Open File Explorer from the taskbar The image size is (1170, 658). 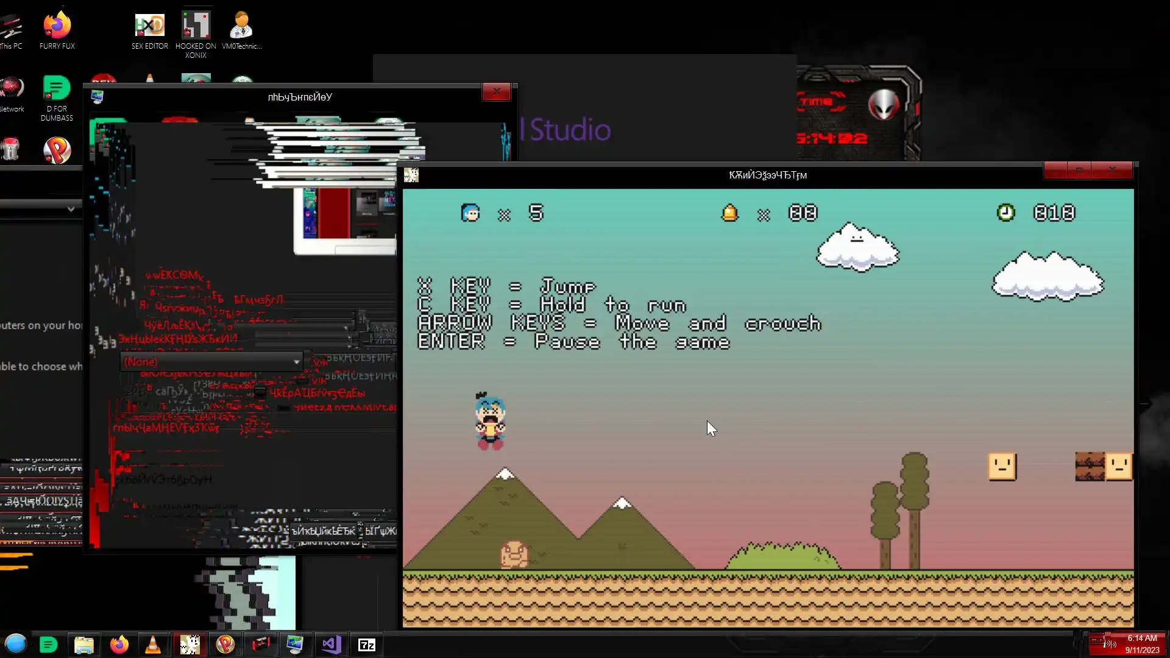pyautogui.click(x=83, y=645)
